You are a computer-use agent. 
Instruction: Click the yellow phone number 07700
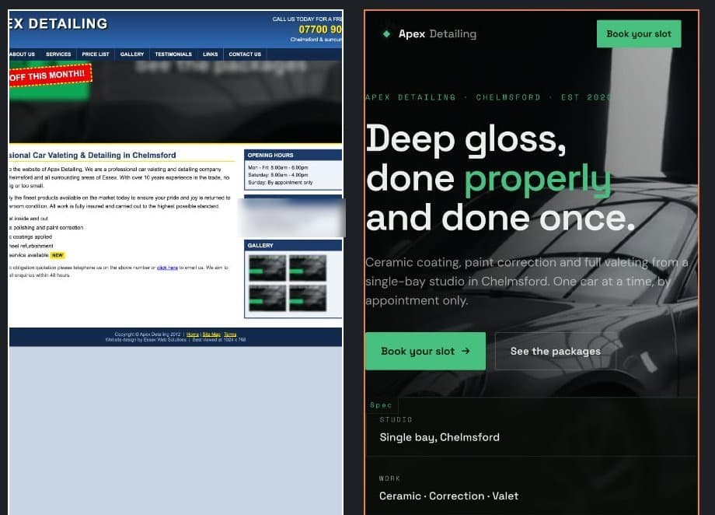(x=320, y=30)
